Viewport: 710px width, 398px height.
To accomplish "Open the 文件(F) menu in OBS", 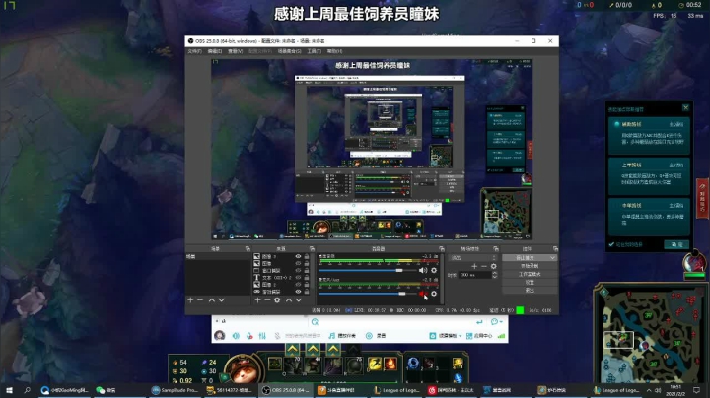I will click(x=194, y=51).
